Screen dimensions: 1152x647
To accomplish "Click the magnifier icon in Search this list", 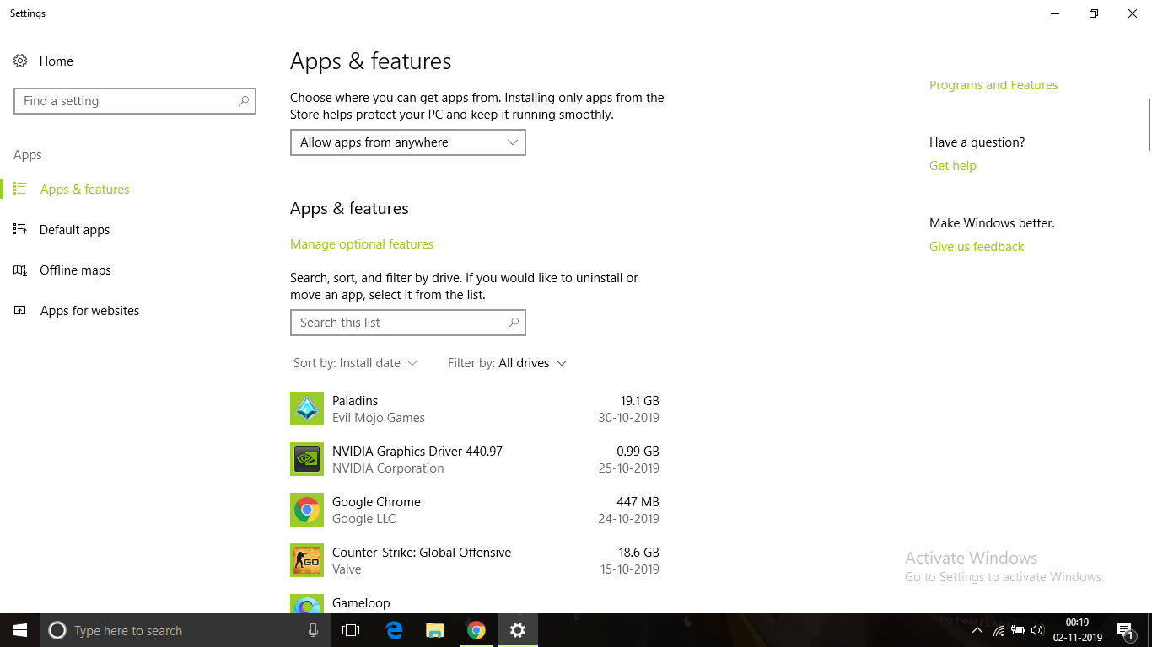I will coord(514,323).
